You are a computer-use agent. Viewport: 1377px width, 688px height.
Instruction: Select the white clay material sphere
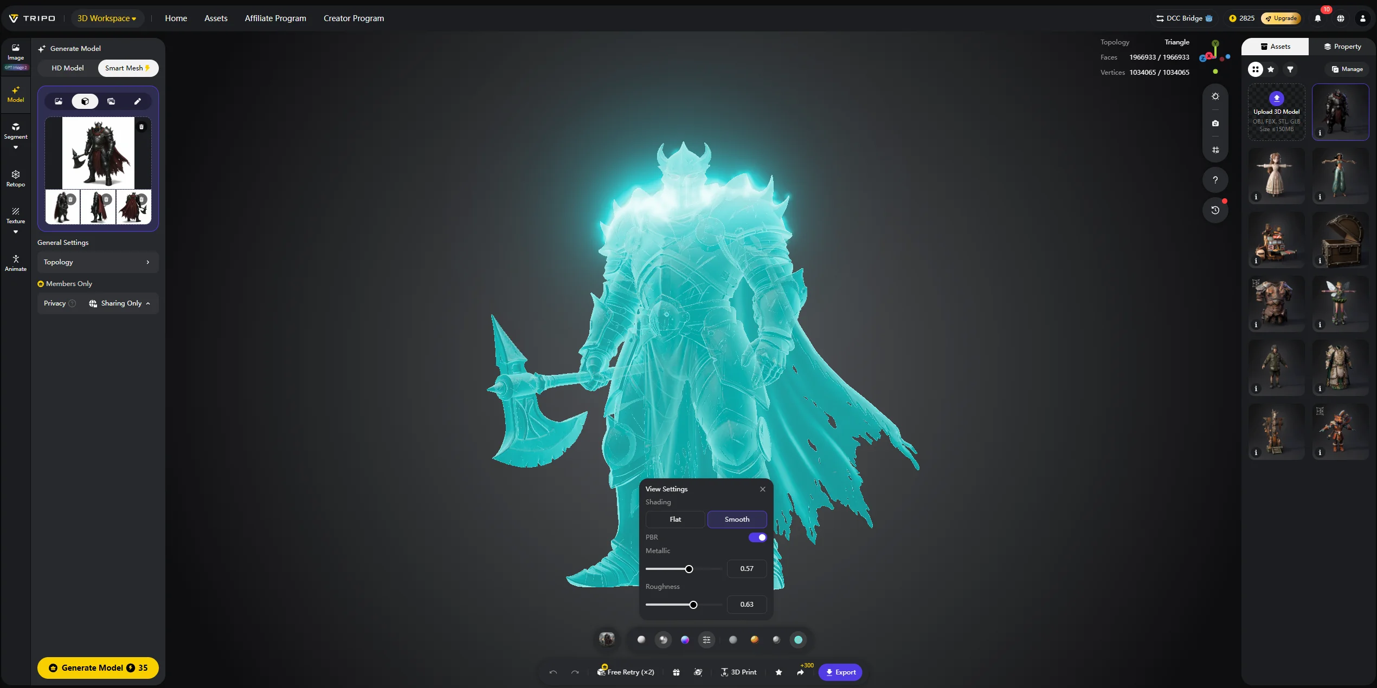click(x=641, y=640)
